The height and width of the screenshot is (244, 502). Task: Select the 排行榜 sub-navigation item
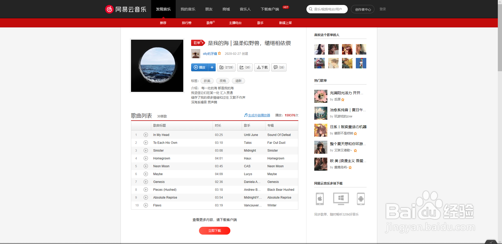[187, 23]
